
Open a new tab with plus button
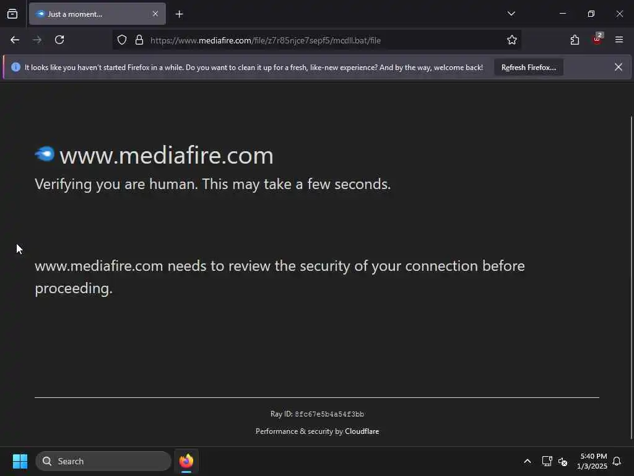pos(180,14)
